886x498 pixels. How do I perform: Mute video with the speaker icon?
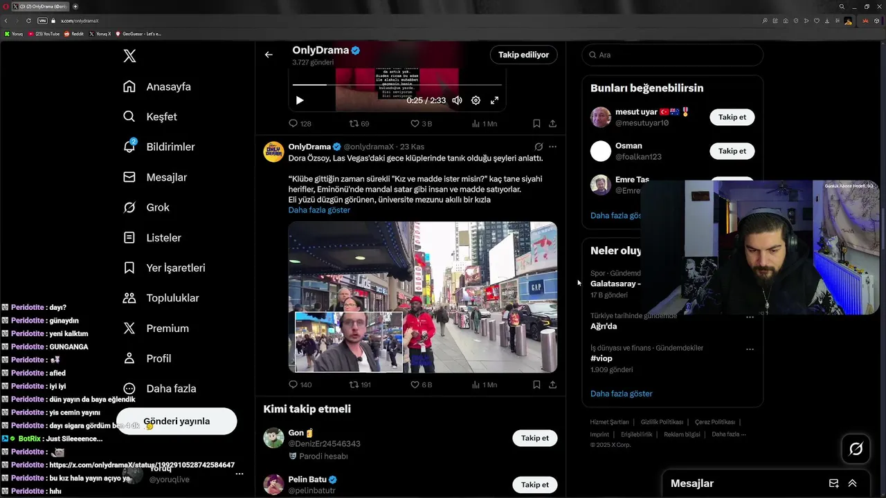457,100
